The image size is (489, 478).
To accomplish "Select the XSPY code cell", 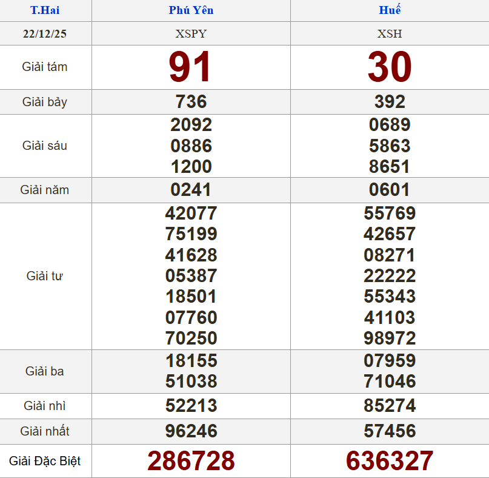I will 191,34.
